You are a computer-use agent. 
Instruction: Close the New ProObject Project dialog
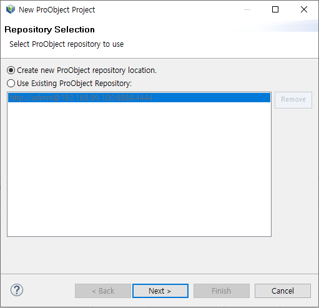point(304,9)
